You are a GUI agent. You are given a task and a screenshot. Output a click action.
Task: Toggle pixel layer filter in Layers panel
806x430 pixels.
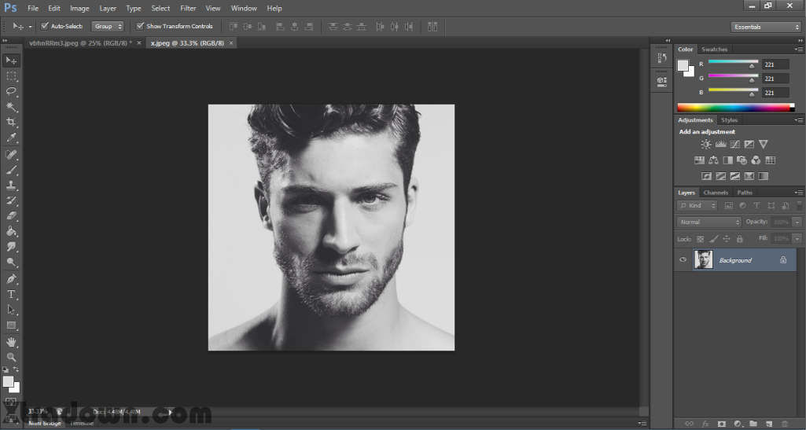(x=728, y=205)
